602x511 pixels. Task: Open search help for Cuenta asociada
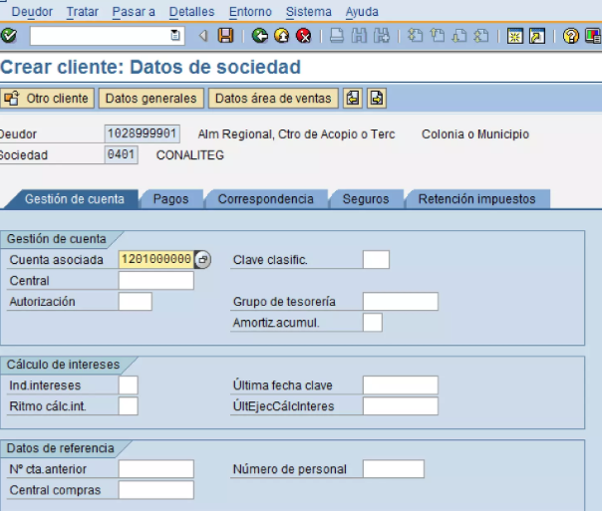pyautogui.click(x=202, y=259)
